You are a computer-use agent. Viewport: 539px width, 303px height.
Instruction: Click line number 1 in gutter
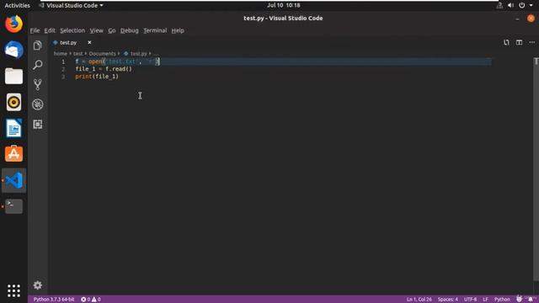pos(63,61)
